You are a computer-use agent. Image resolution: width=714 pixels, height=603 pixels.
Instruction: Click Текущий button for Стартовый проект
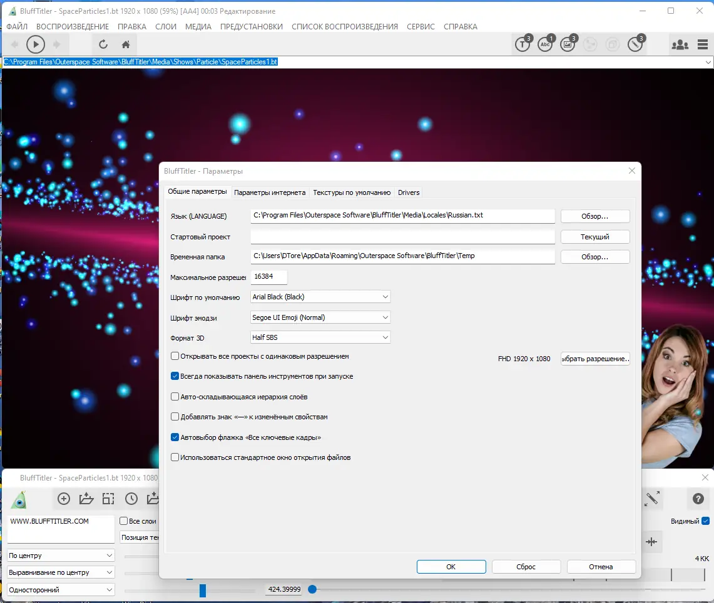pyautogui.click(x=594, y=236)
